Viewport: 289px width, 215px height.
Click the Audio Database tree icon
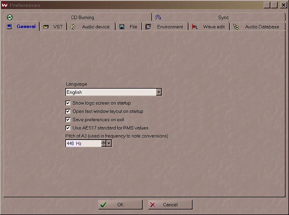point(236,27)
